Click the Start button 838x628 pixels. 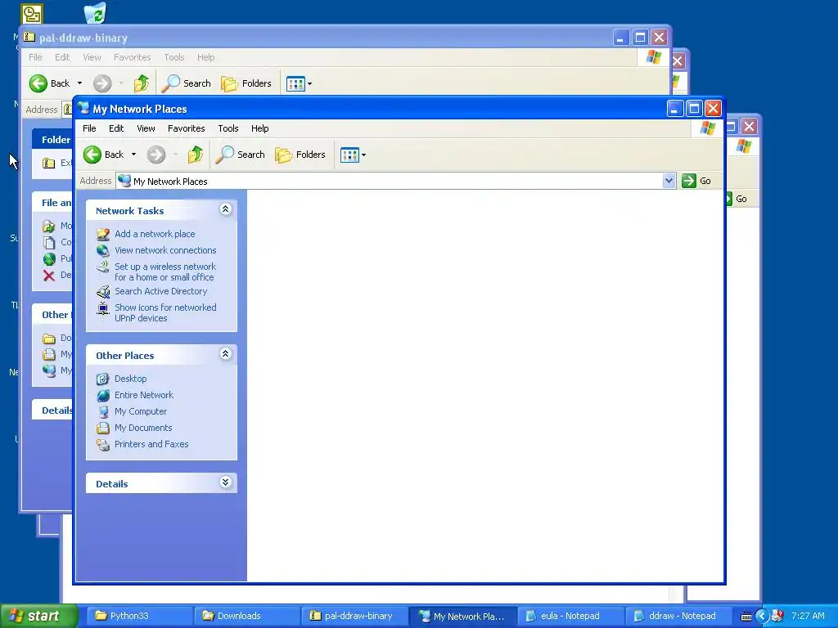[x=39, y=616]
